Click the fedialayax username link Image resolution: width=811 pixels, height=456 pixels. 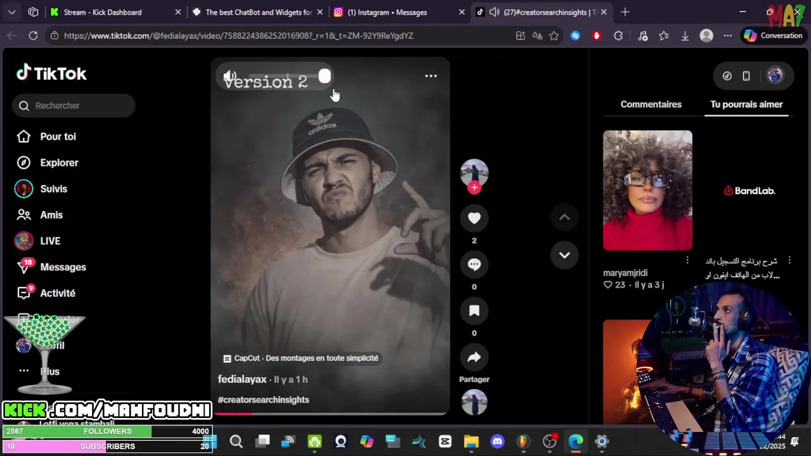coord(242,379)
